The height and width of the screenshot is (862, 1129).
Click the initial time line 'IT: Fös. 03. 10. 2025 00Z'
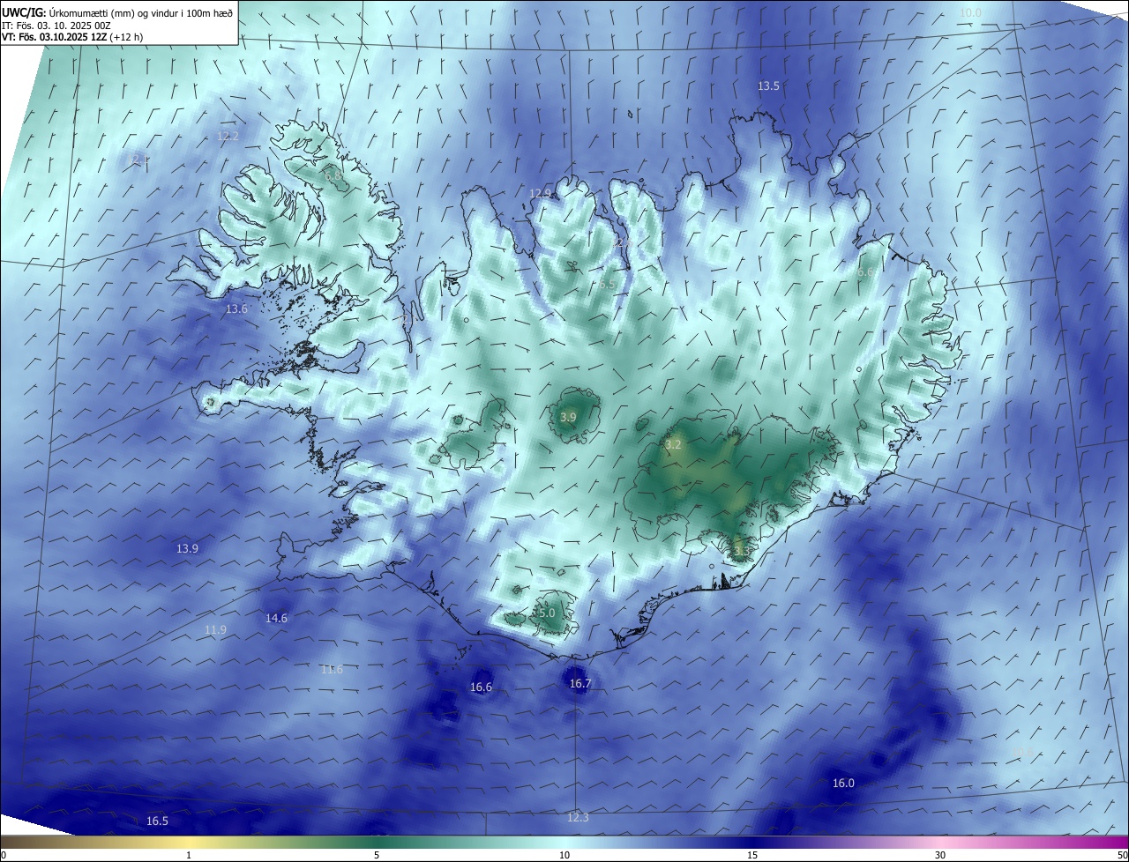coord(56,26)
